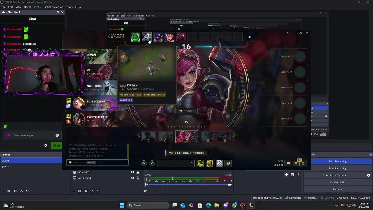Open advanced audio properties gears icon
Screen dimensions: 373x210
click(145, 191)
